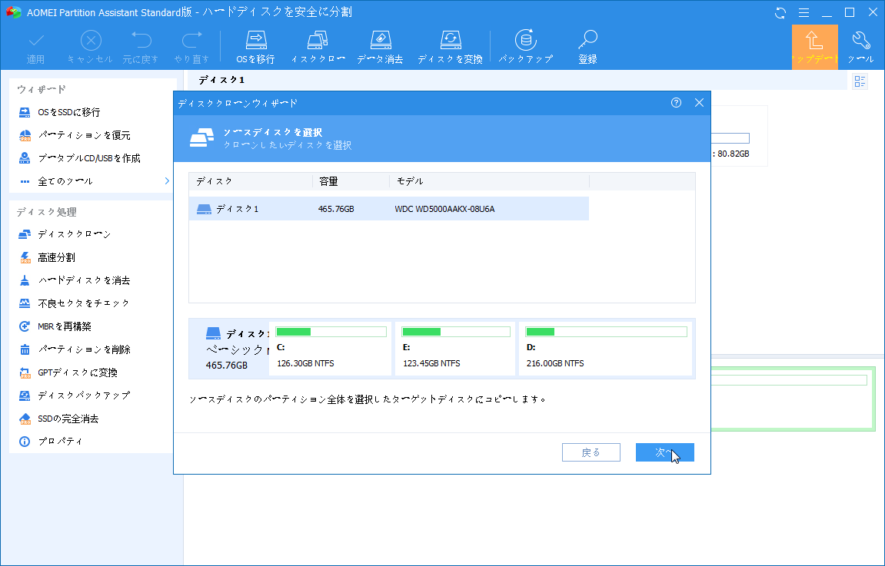Image resolution: width=885 pixels, height=566 pixels.
Task: Click the E: 123.45GB NTFS partition
Action: pyautogui.click(x=455, y=349)
